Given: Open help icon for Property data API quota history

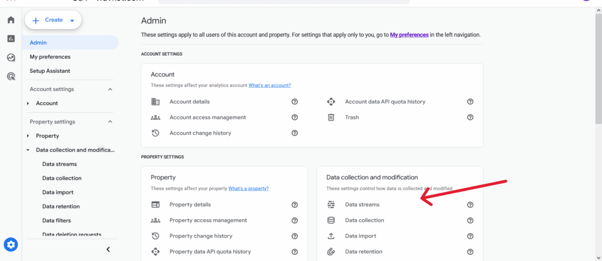Looking at the screenshot, I should [x=295, y=252].
